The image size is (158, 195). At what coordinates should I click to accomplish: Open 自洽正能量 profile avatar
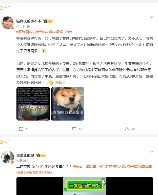8,157
